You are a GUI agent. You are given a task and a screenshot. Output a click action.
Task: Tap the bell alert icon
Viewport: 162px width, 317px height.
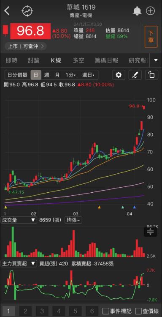137,11
